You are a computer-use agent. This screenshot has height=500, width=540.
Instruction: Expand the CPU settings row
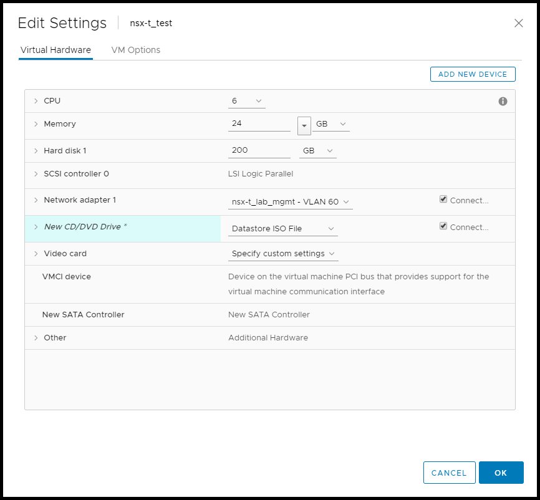pyautogui.click(x=36, y=101)
